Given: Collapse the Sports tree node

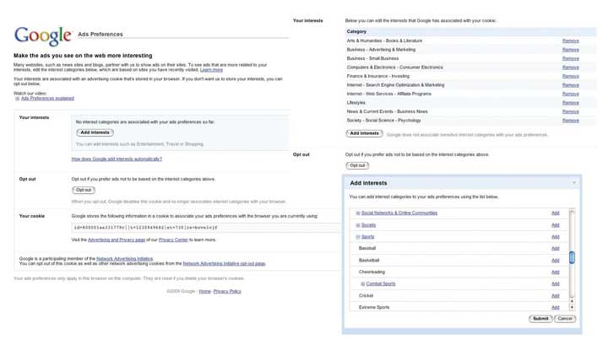Looking at the screenshot, I should tap(358, 237).
